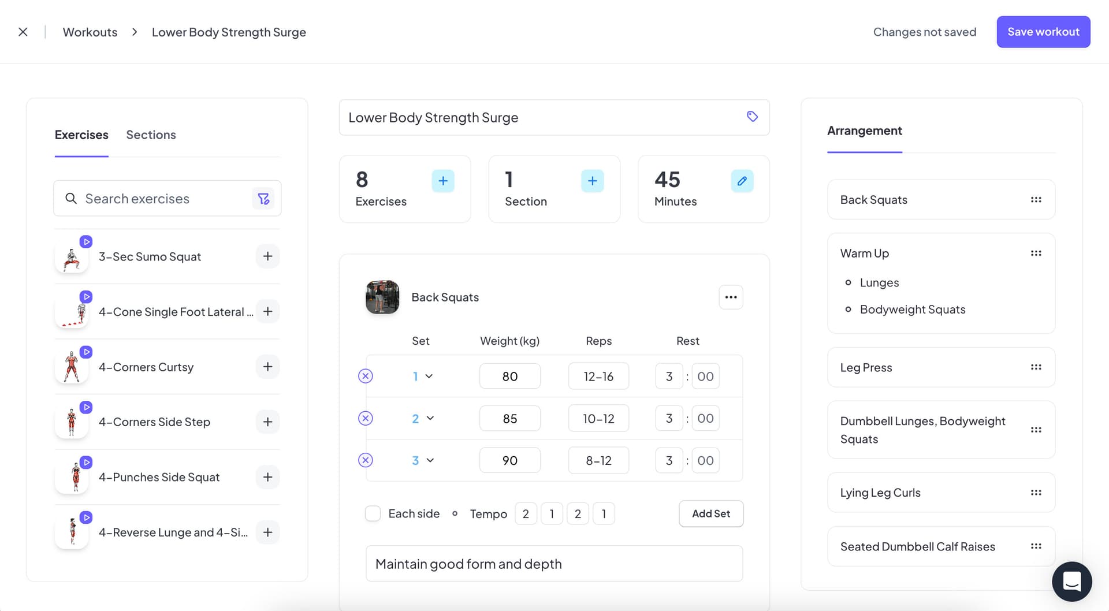Expand the dropdown for set 1
Image resolution: width=1109 pixels, height=611 pixels.
click(430, 375)
